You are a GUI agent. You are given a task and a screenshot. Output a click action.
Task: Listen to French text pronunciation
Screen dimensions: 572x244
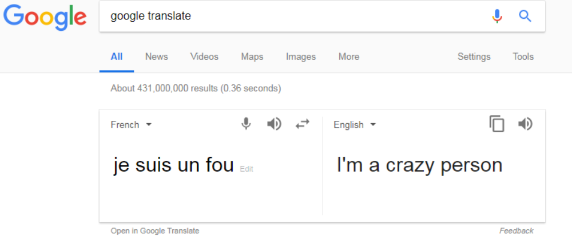(x=275, y=124)
